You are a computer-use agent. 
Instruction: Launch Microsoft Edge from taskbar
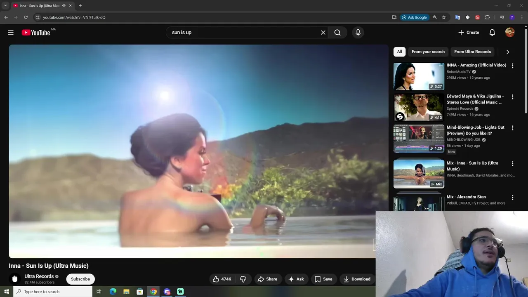113,292
